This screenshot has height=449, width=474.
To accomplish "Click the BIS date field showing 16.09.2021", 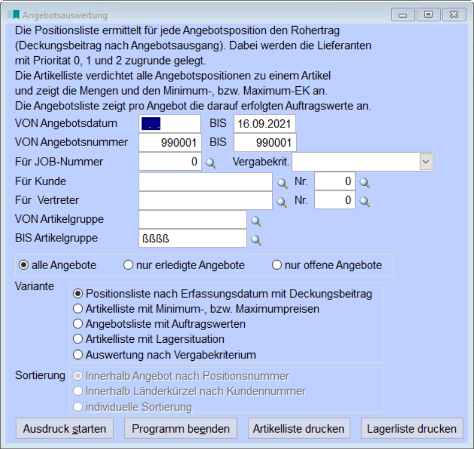I will [x=265, y=124].
